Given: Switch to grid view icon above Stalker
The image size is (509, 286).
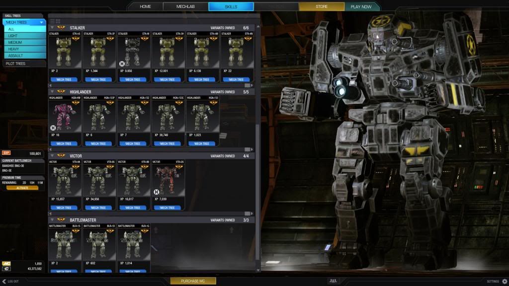Looking at the screenshot, I should [58, 21].
